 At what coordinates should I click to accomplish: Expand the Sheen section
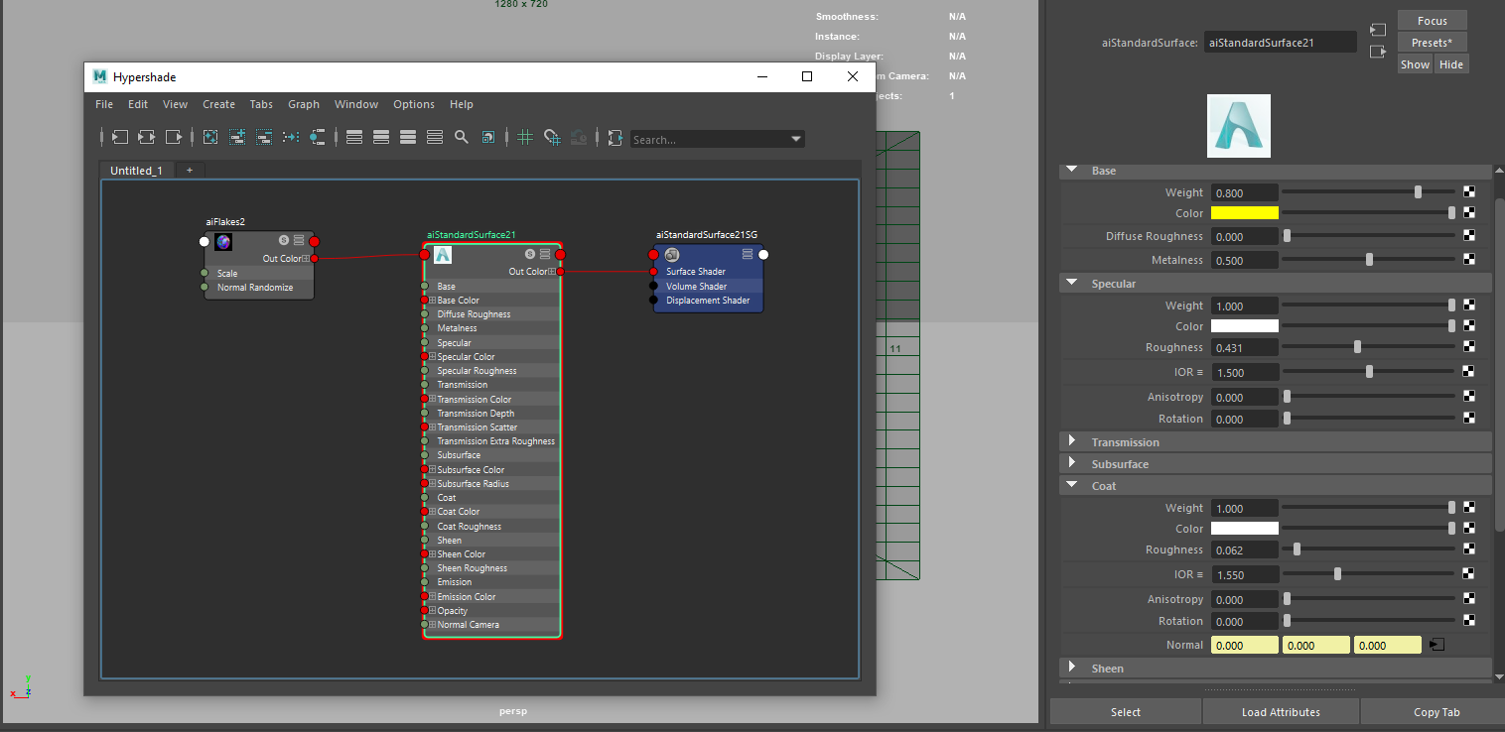(x=1072, y=668)
